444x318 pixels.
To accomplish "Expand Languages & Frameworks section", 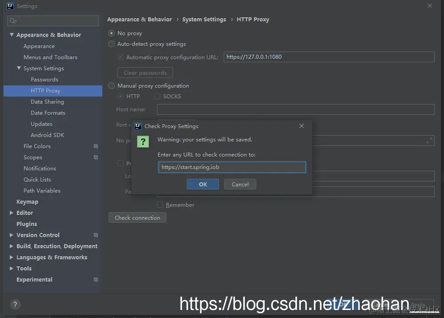I will tap(11, 257).
